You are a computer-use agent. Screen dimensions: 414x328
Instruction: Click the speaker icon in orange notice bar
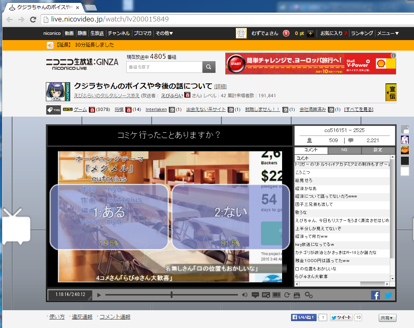50,45
